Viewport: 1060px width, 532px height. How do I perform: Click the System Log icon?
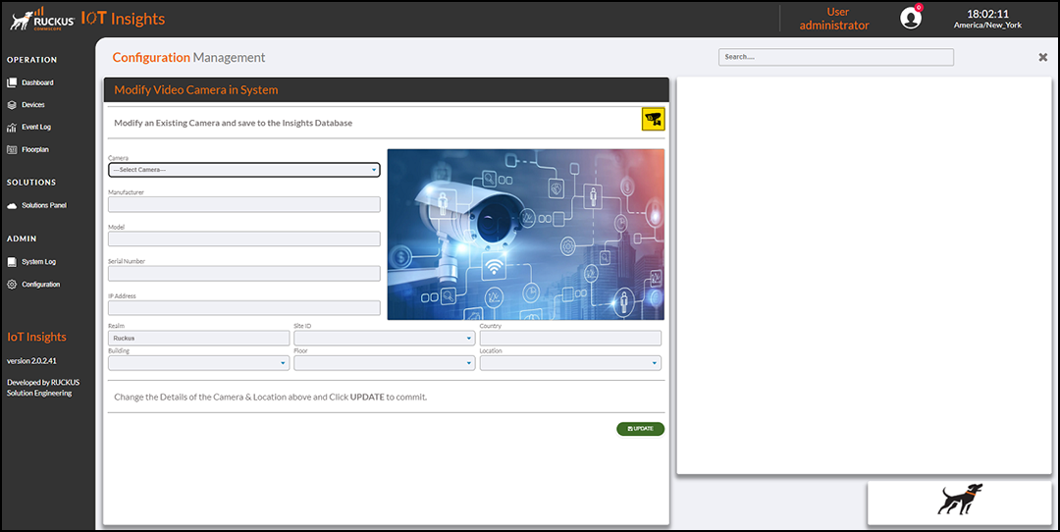(12, 262)
